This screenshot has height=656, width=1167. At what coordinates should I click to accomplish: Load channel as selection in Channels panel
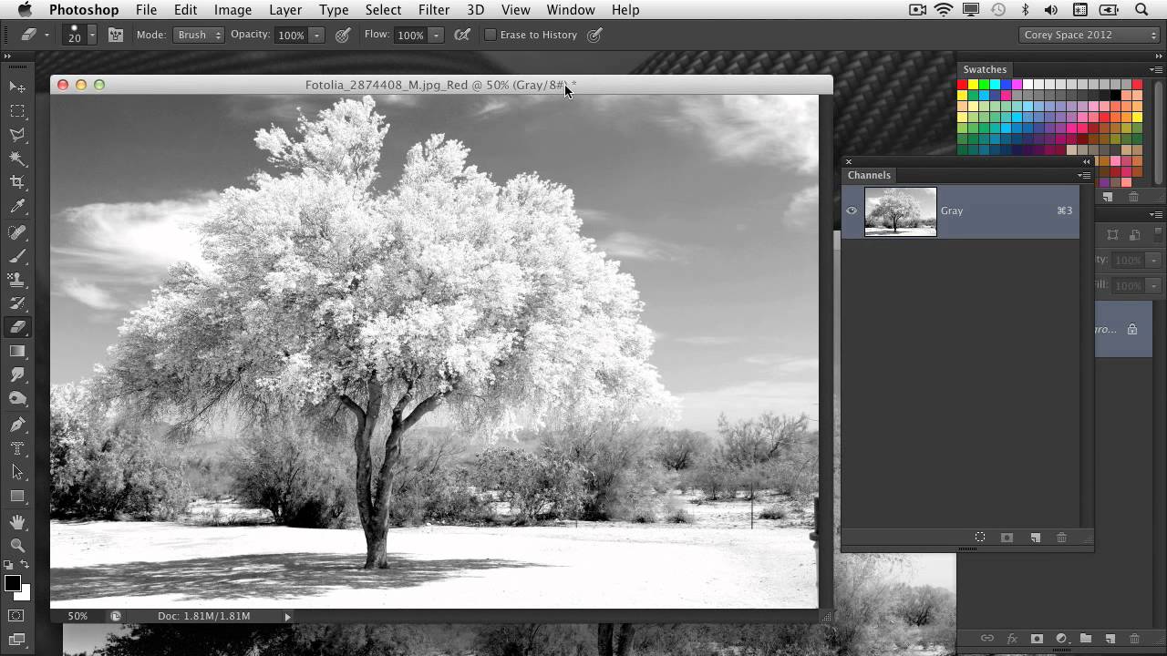pos(980,538)
